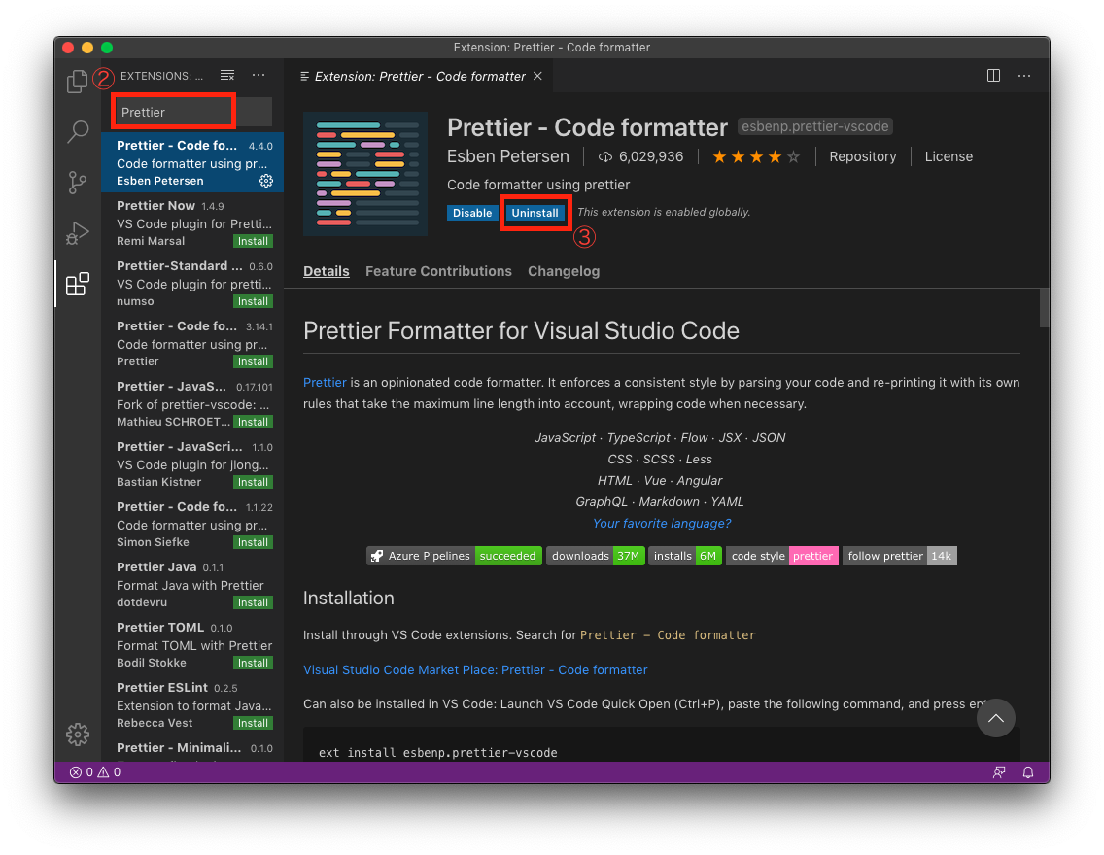Click the star rating of the extension
The width and height of the screenshot is (1104, 855).
pos(756,157)
